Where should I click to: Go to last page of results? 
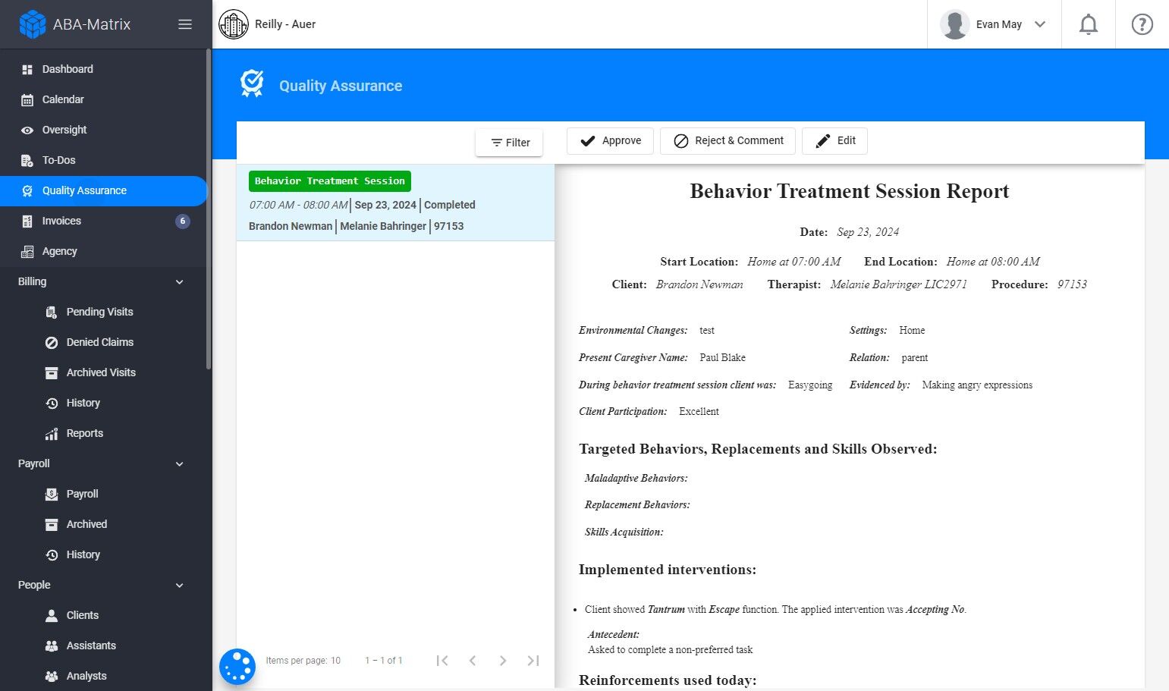click(x=533, y=661)
